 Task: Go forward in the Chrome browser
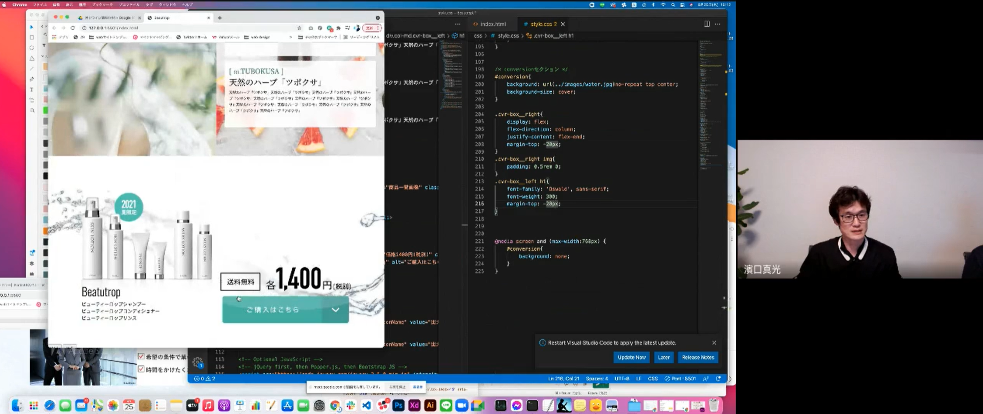coord(63,28)
